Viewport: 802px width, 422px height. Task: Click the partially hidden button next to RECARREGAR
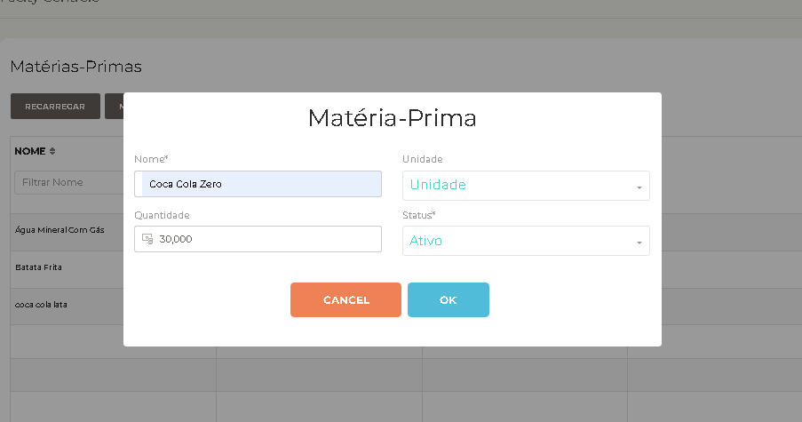[114, 107]
